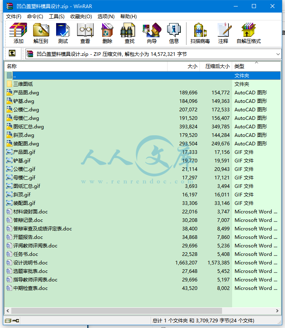Click horizontal scrollbar left arrow
The height and width of the screenshot is (328, 285).
[x=8, y=311]
